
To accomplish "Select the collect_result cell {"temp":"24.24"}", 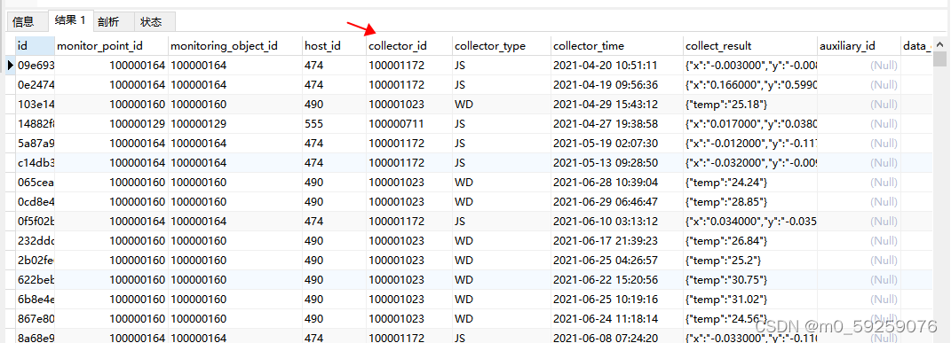I will 749,183.
